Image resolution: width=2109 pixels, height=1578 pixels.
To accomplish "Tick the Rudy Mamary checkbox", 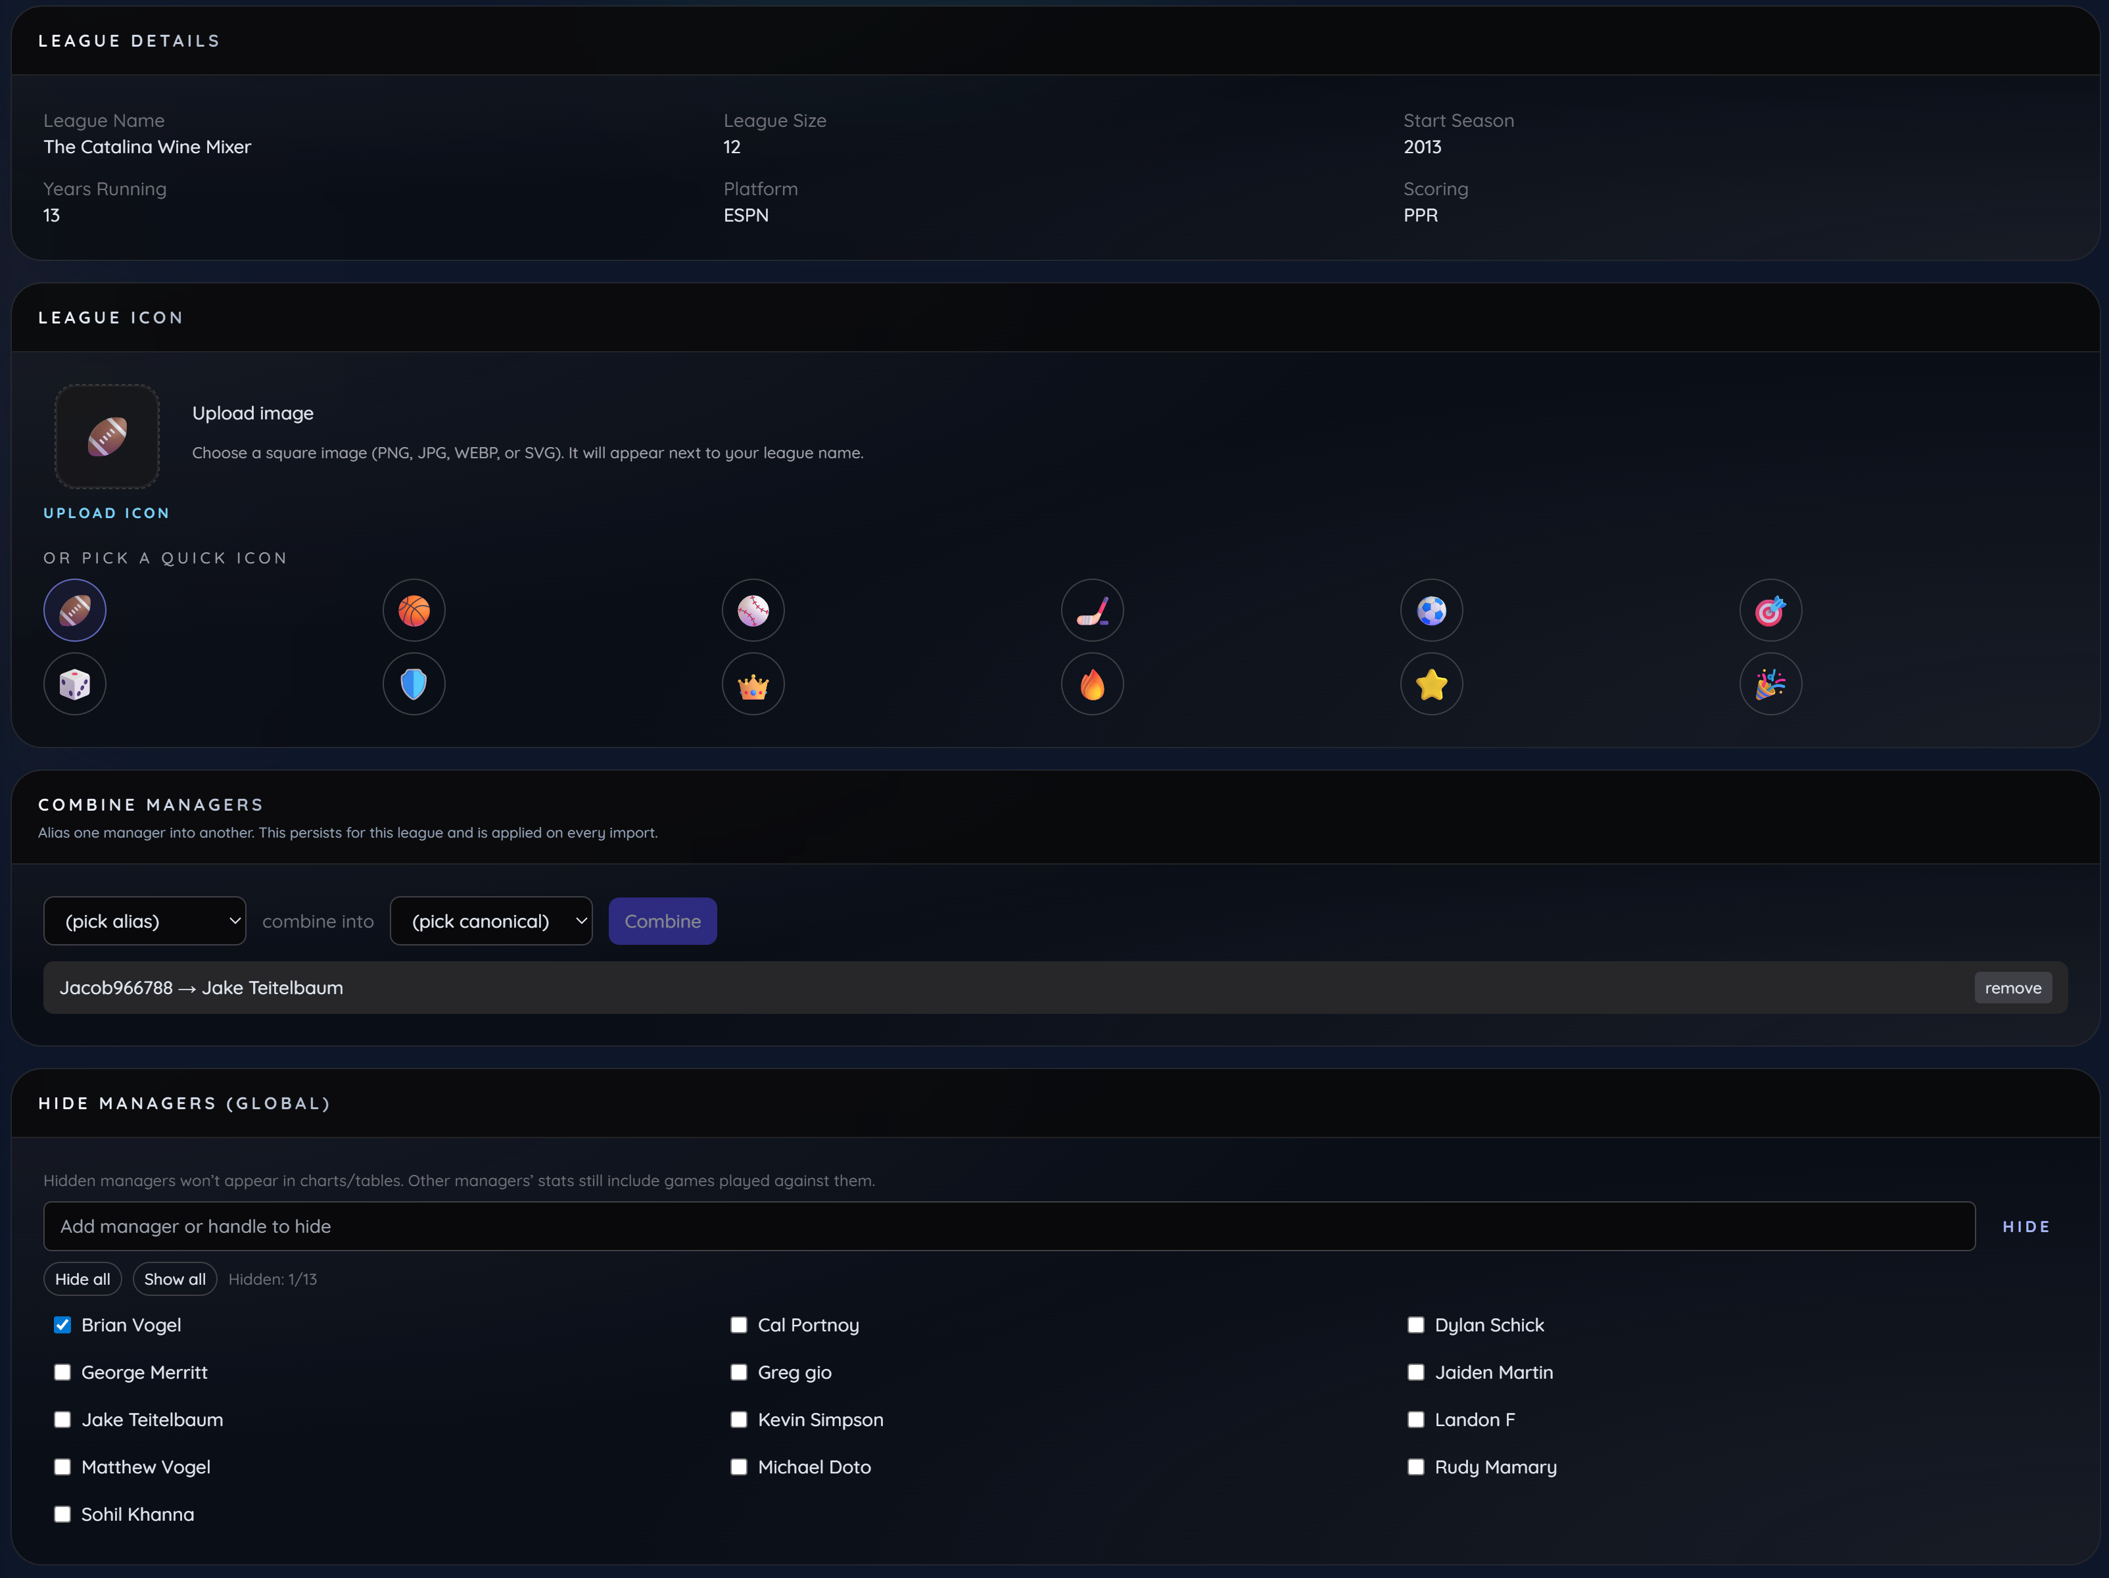I will point(1415,1466).
